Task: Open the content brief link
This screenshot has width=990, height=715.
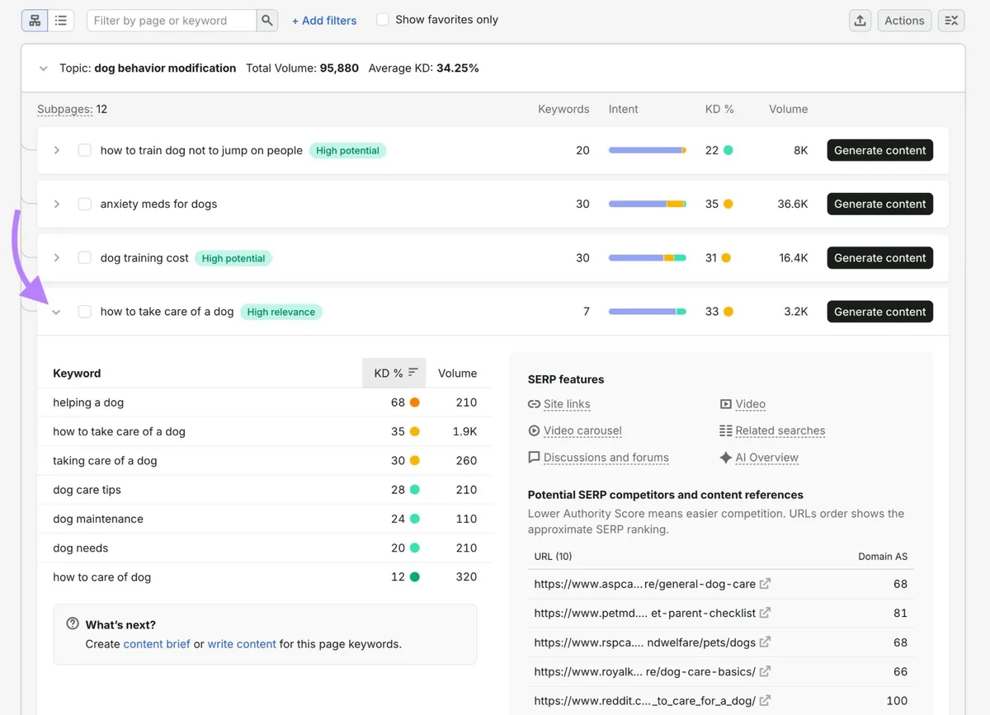Action: click(x=157, y=644)
